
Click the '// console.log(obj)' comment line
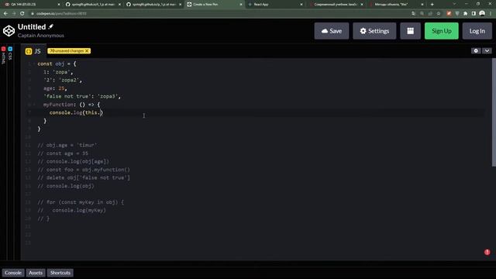click(65, 186)
